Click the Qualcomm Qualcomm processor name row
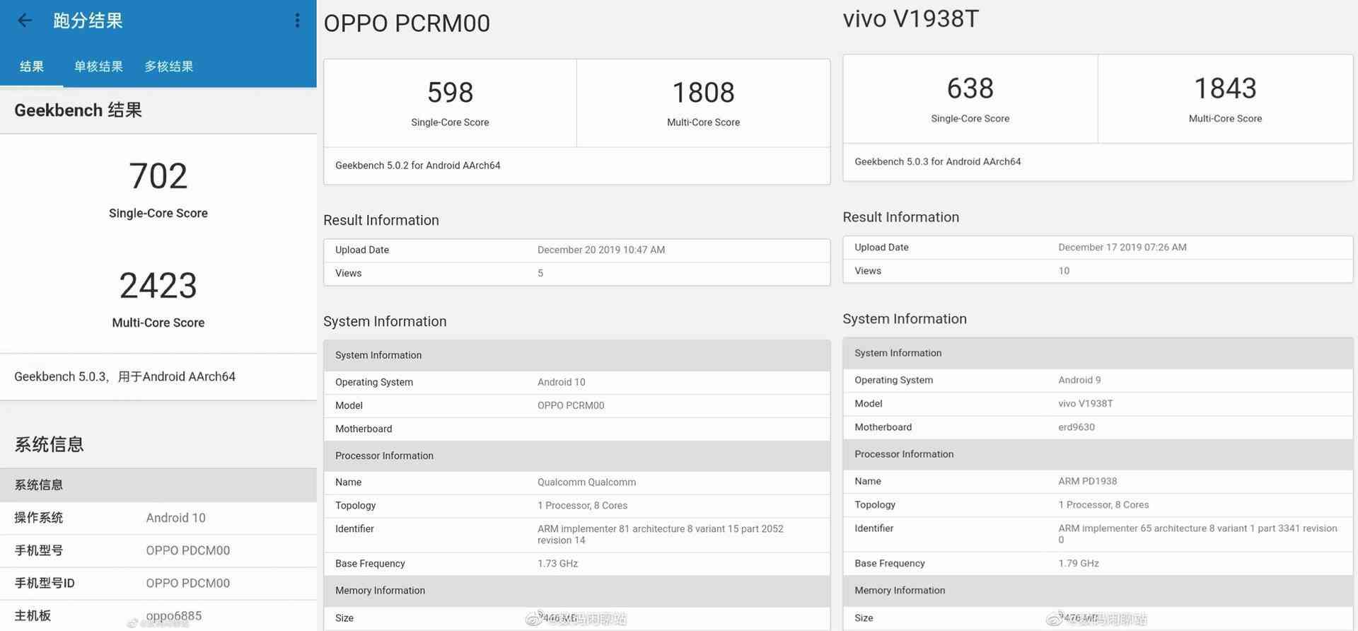This screenshot has height=631, width=1358. coord(577,482)
